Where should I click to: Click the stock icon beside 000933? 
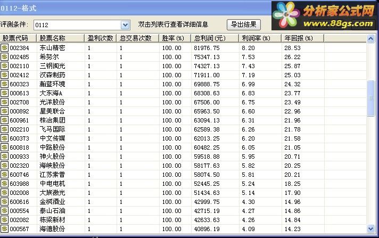pos(4,157)
